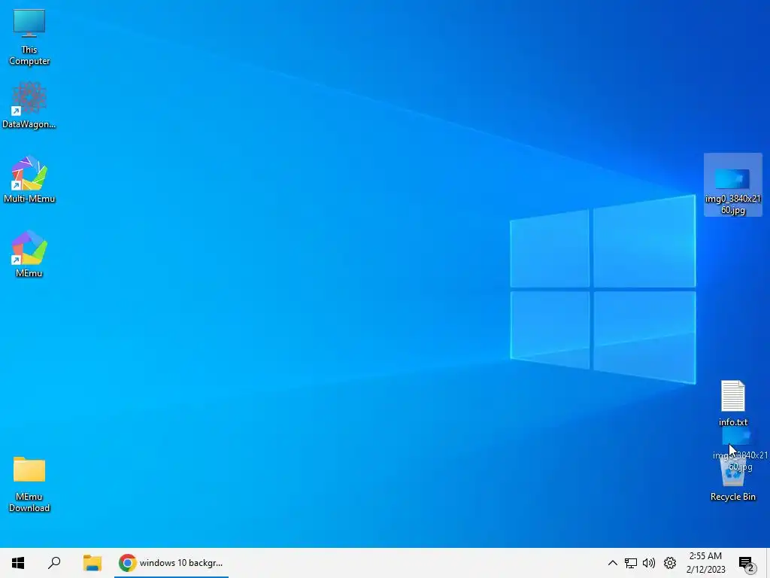Select the highlighted img0_3840x2160.jpg desktop file
The image size is (770, 578).
point(732,185)
